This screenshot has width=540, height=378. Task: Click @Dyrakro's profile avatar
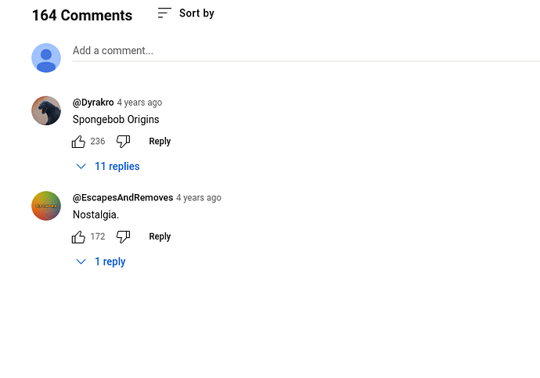[46, 110]
